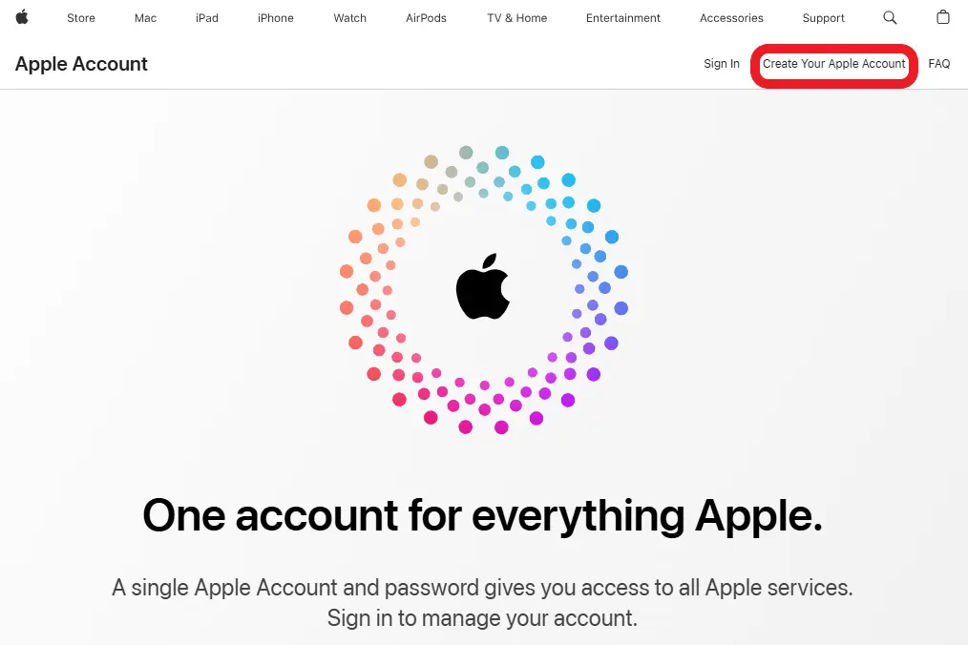Click the 'One account for everything Apple' headline
The width and height of the screenshot is (968, 645).
[x=483, y=515]
